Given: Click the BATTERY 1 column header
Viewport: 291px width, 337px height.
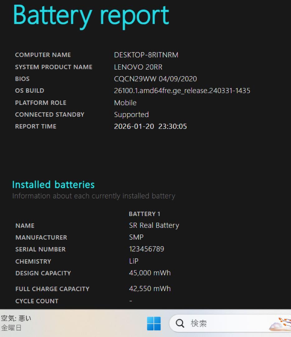Looking at the screenshot, I should click(x=144, y=214).
